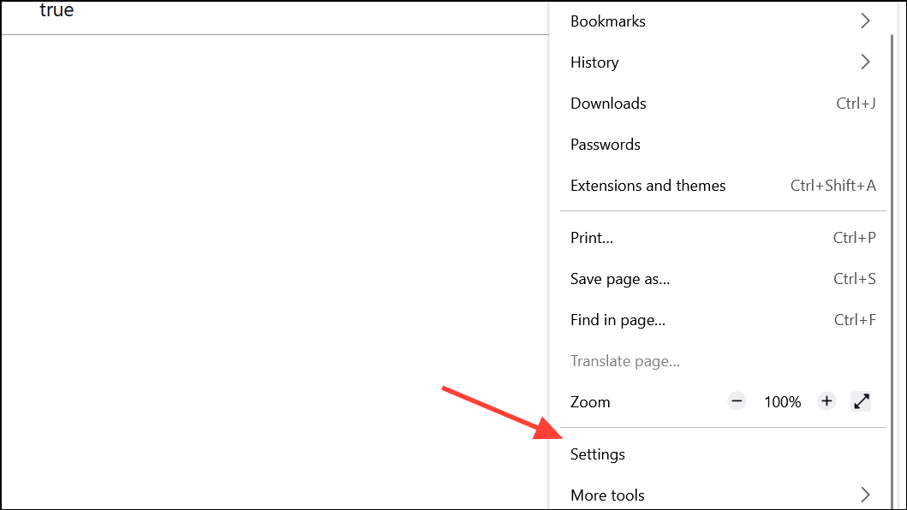Select Save page as... option
This screenshot has height=510, width=907.
620,279
